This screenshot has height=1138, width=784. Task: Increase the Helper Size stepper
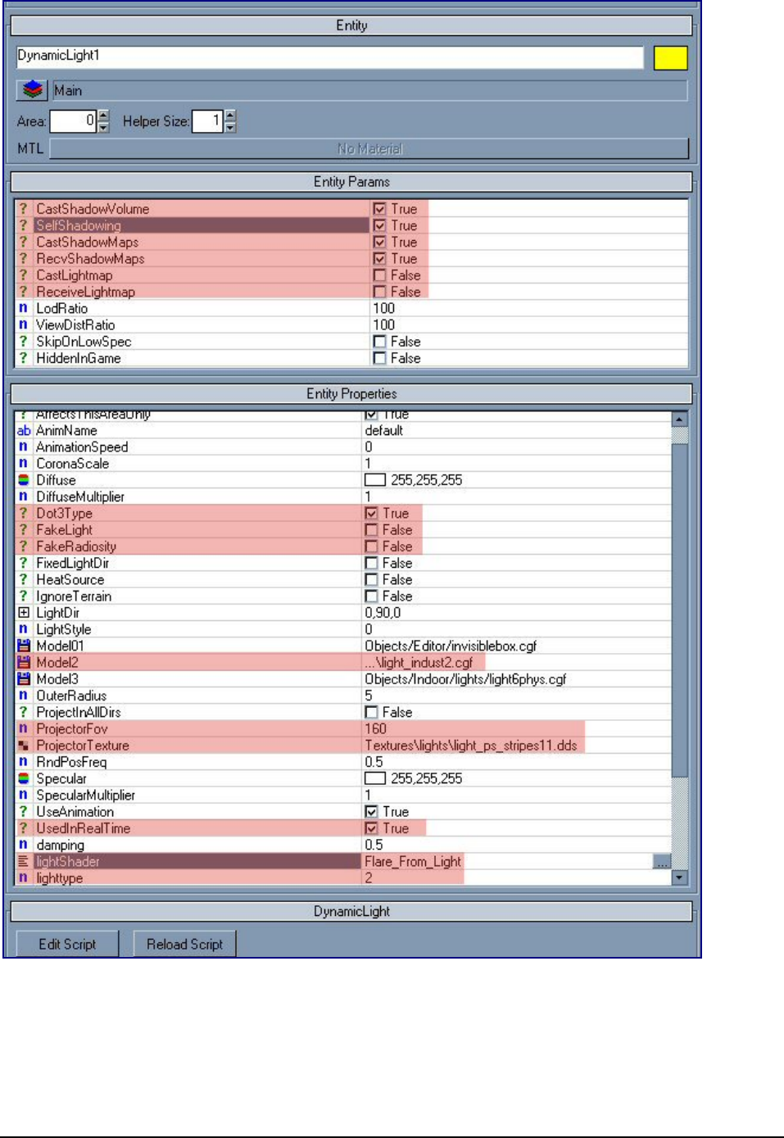click(x=230, y=116)
